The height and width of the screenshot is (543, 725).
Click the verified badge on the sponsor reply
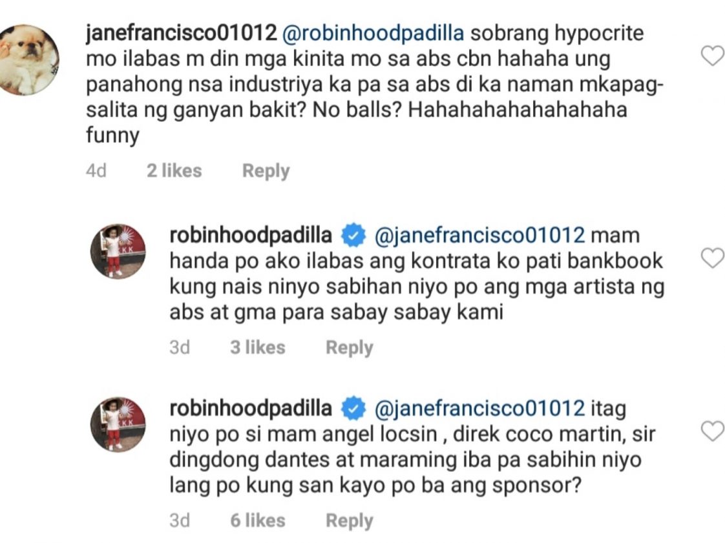point(353,409)
